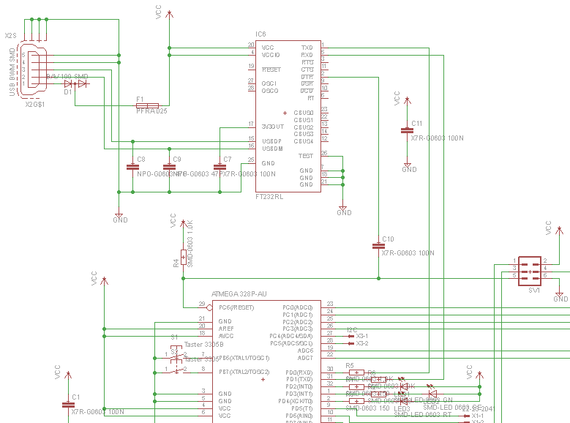The width and height of the screenshot is (570, 423).
Task: Click the DTR pin label on IC6
Action: (307, 77)
